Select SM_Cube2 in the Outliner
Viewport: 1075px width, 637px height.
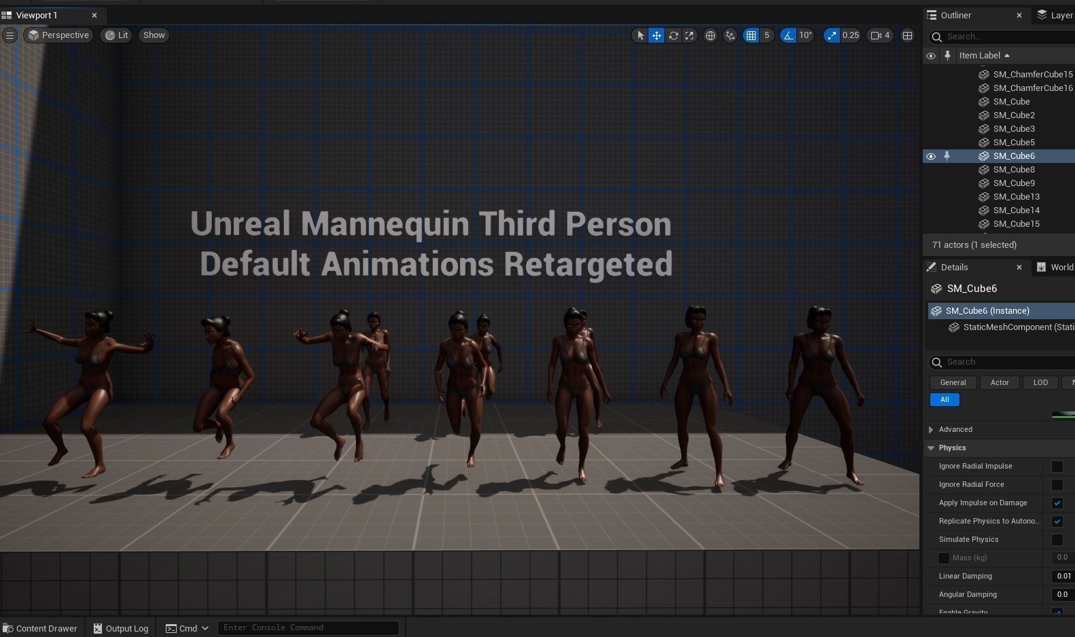pos(1014,115)
